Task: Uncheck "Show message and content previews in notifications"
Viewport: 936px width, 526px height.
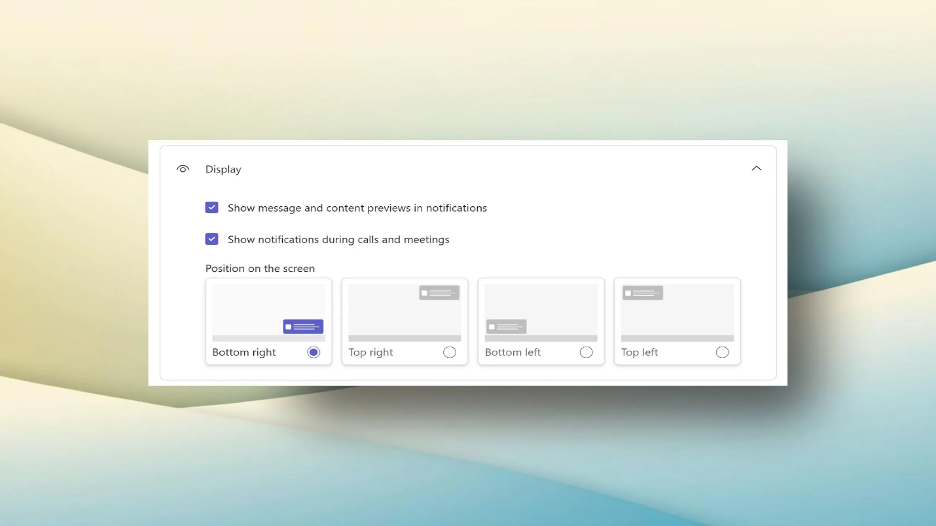Action: click(x=212, y=207)
